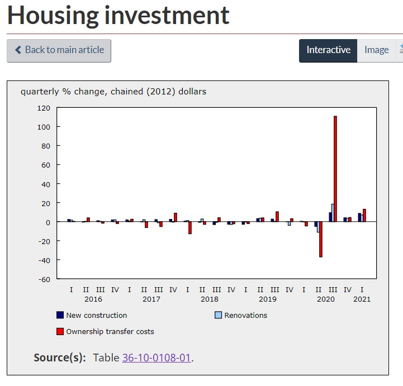403x386 pixels.
Task: Switch to the Interactive tab
Action: 328,50
